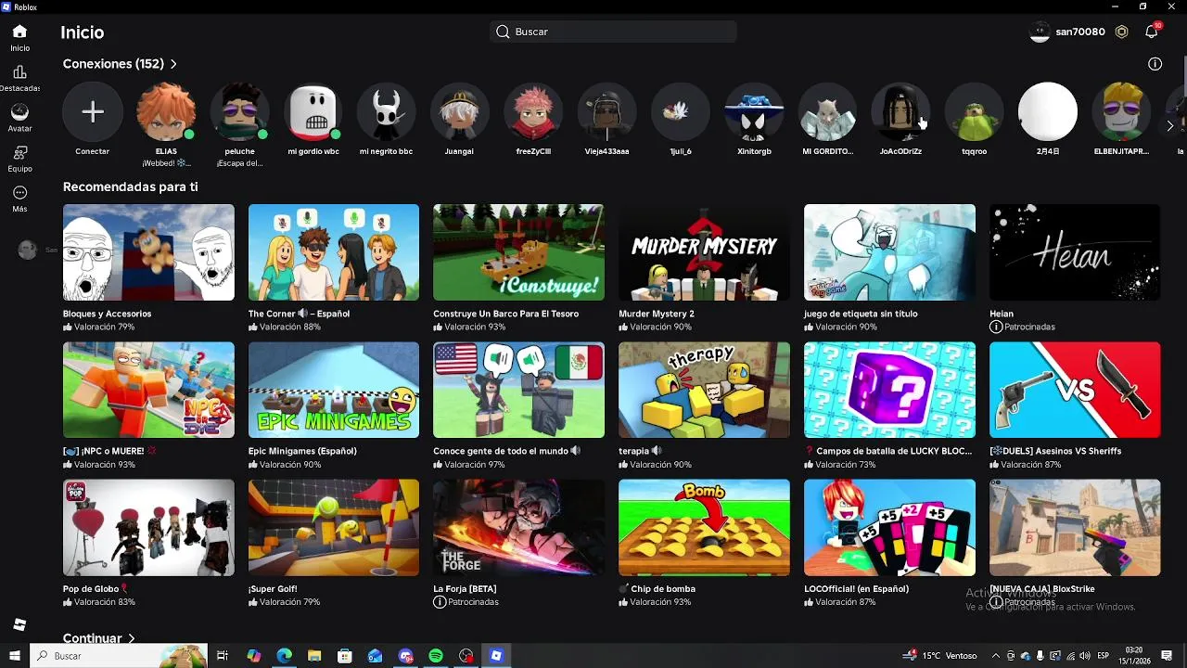Click the Murder Mystery 2 title link
This screenshot has width=1187, height=668.
tap(657, 314)
